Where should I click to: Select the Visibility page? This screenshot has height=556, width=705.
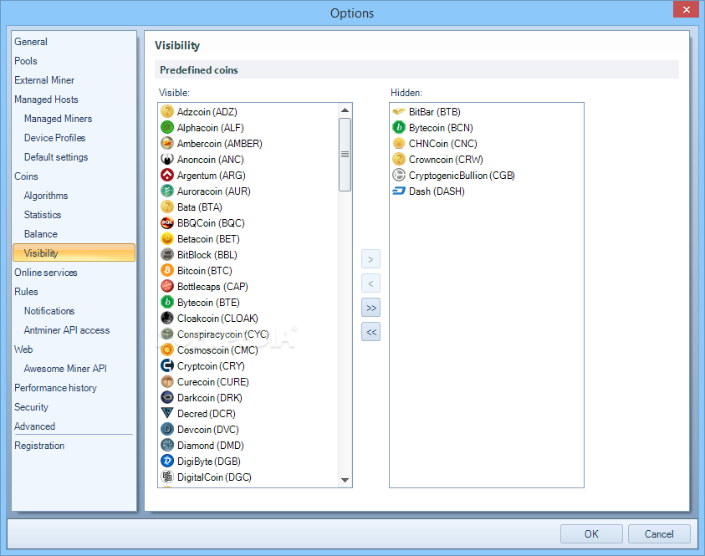(x=74, y=253)
